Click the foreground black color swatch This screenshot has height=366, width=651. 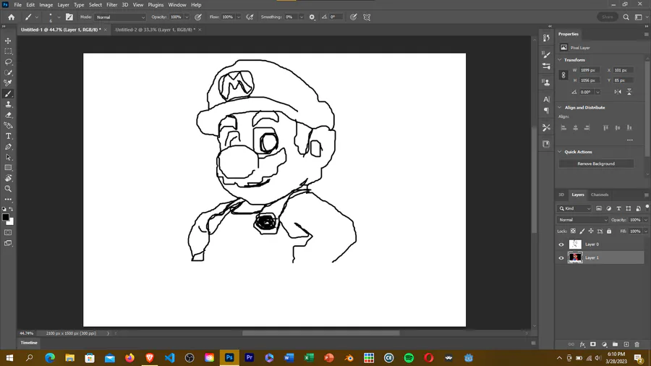point(5,218)
